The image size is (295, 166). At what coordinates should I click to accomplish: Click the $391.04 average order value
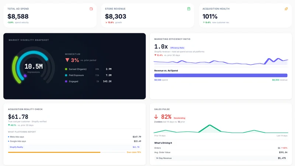tap(283, 152)
